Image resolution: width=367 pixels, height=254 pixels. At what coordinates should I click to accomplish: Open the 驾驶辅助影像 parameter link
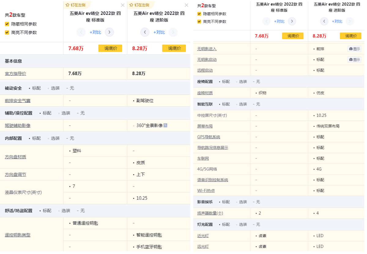(x=18, y=125)
